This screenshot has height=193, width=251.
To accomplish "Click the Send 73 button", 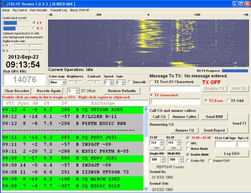I will pyautogui.click(x=239, y=123).
